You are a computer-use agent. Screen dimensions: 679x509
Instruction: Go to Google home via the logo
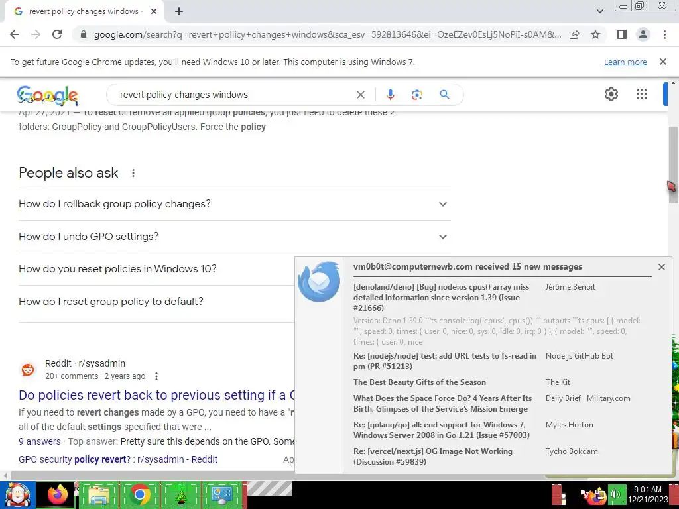point(48,95)
